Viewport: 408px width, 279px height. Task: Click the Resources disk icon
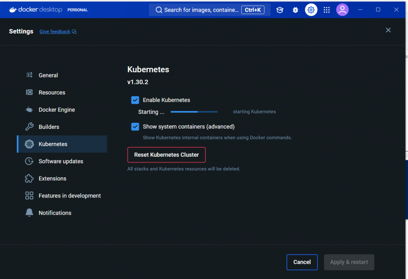[29, 92]
